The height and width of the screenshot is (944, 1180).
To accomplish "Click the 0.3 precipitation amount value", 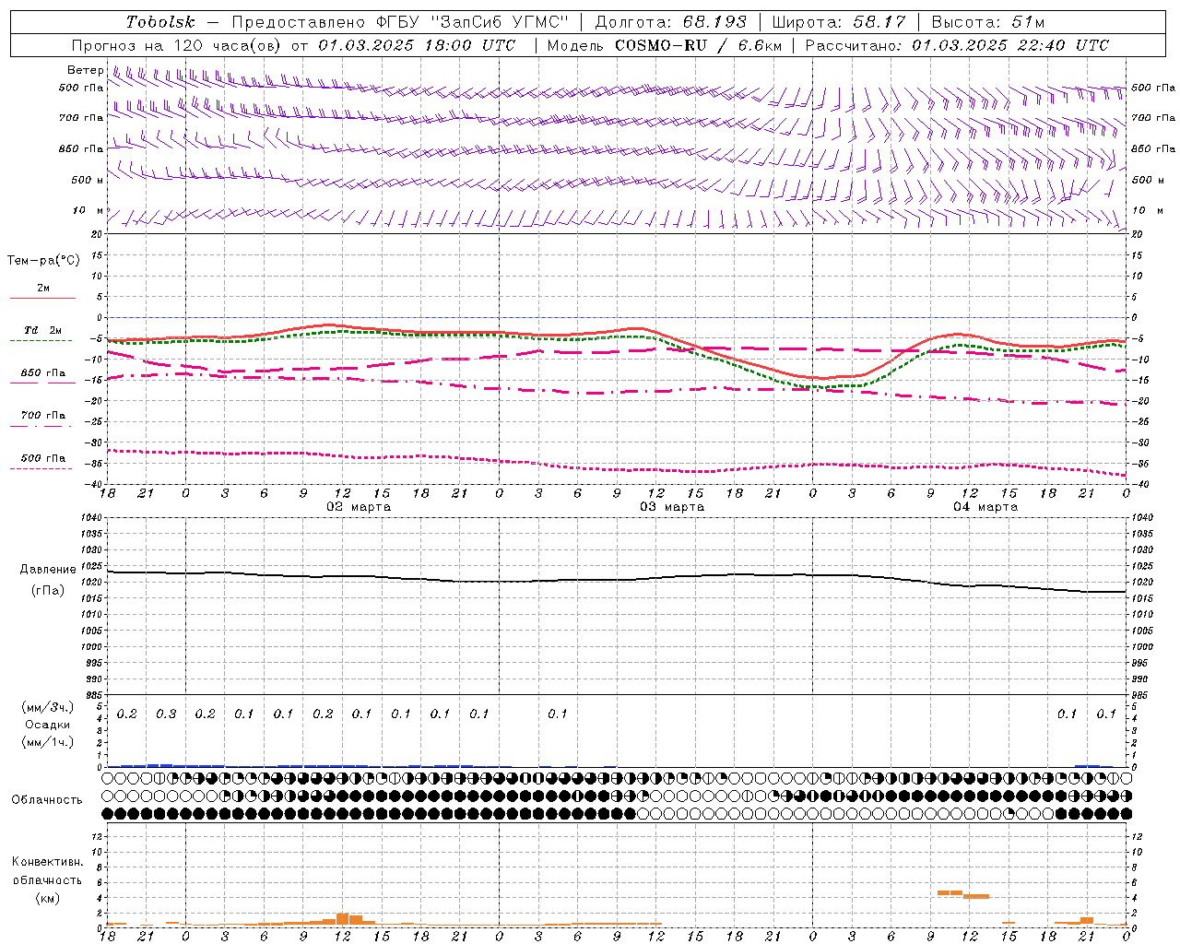I will click(166, 714).
